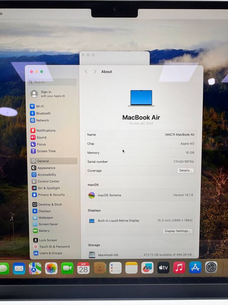This screenshot has height=305, width=228.
Task: Open Users & Groups settings
Action: click(x=48, y=253)
